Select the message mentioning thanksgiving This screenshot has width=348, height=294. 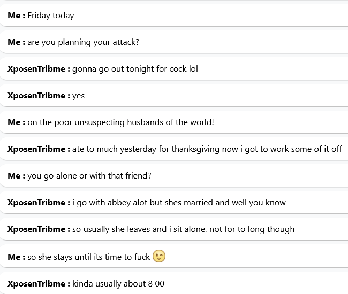pyautogui.click(x=207, y=149)
